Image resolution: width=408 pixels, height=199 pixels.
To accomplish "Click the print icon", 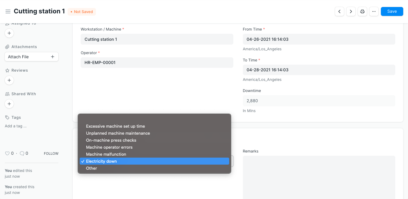I will click(x=362, y=11).
